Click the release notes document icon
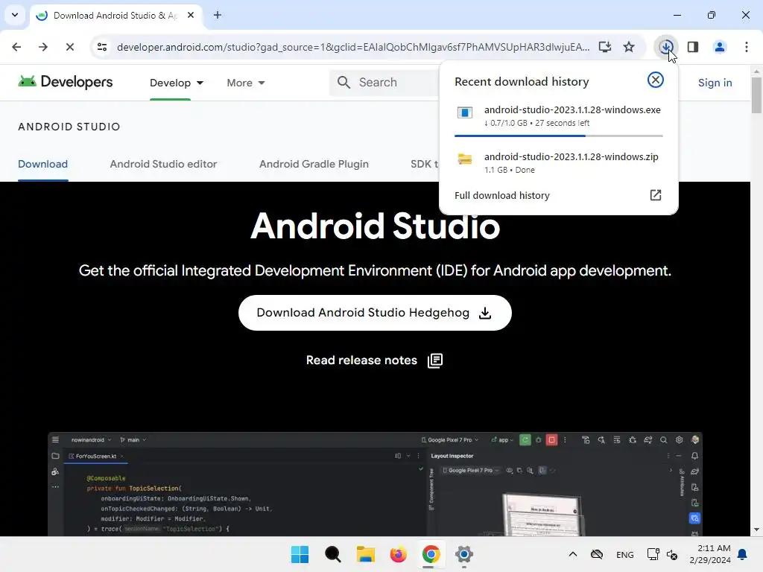The width and height of the screenshot is (763, 572). [435, 360]
